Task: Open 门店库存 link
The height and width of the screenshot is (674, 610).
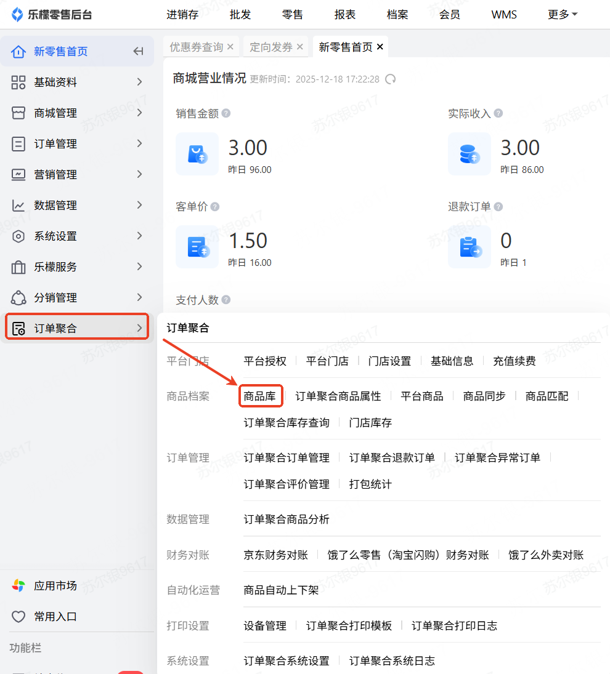Action: click(370, 422)
